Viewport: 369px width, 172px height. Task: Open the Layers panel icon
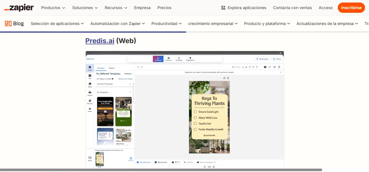click(x=90, y=110)
